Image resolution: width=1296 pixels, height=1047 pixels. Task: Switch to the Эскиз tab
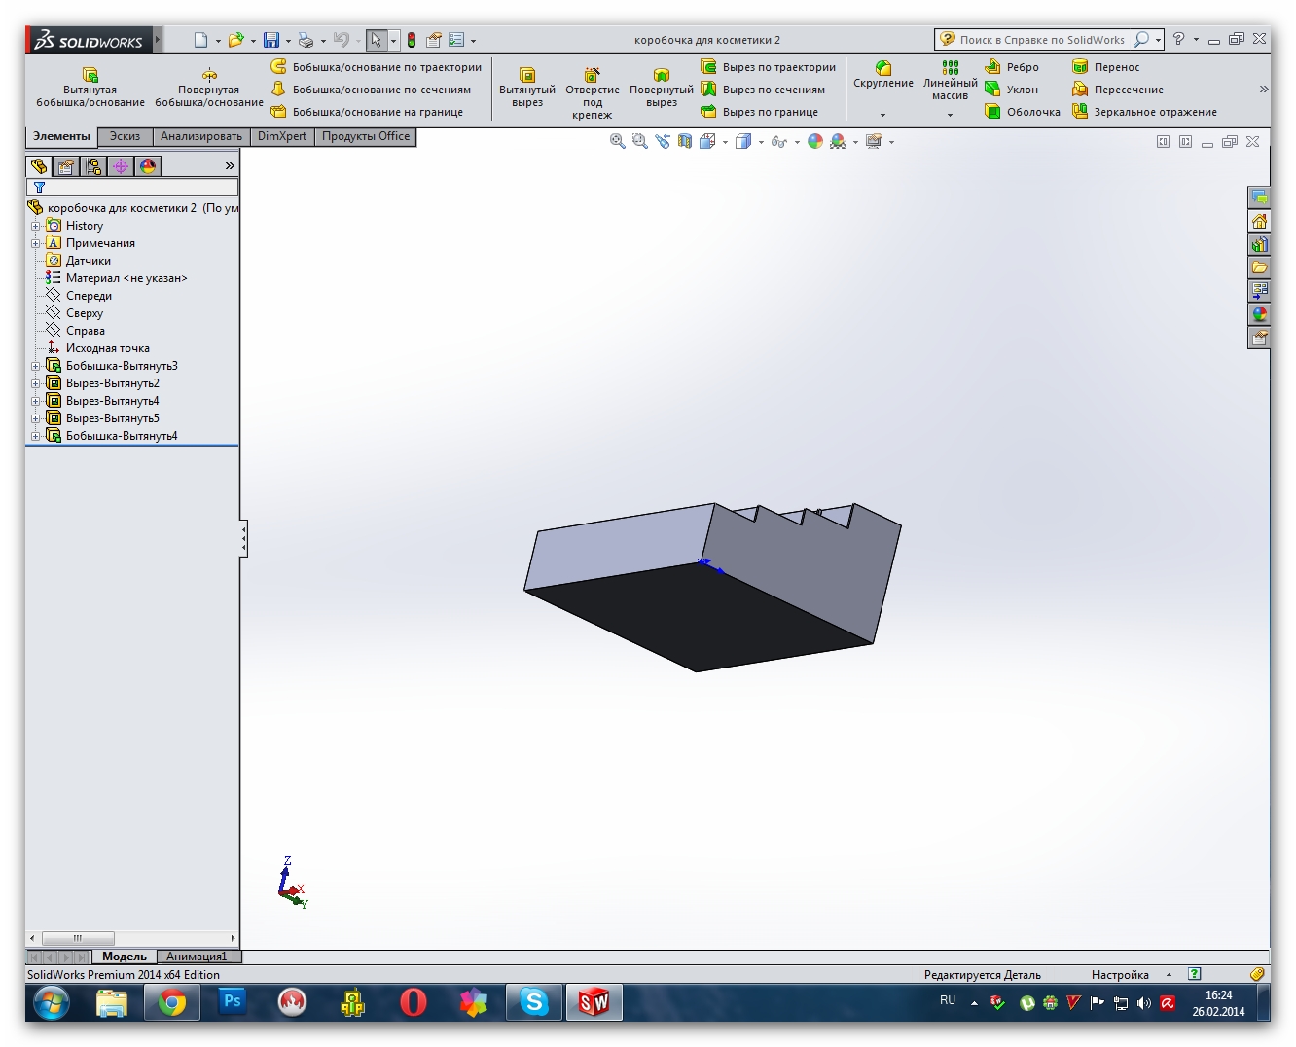click(126, 137)
